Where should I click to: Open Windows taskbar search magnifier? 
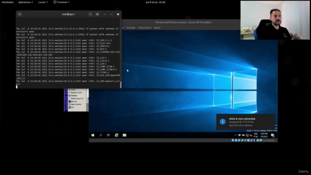tap(101, 135)
